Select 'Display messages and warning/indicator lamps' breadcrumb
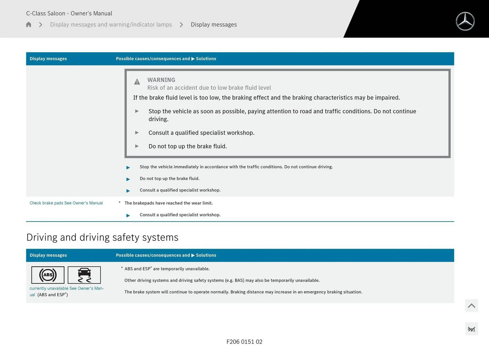Screen dimensions: 489x346 tap(111, 24)
